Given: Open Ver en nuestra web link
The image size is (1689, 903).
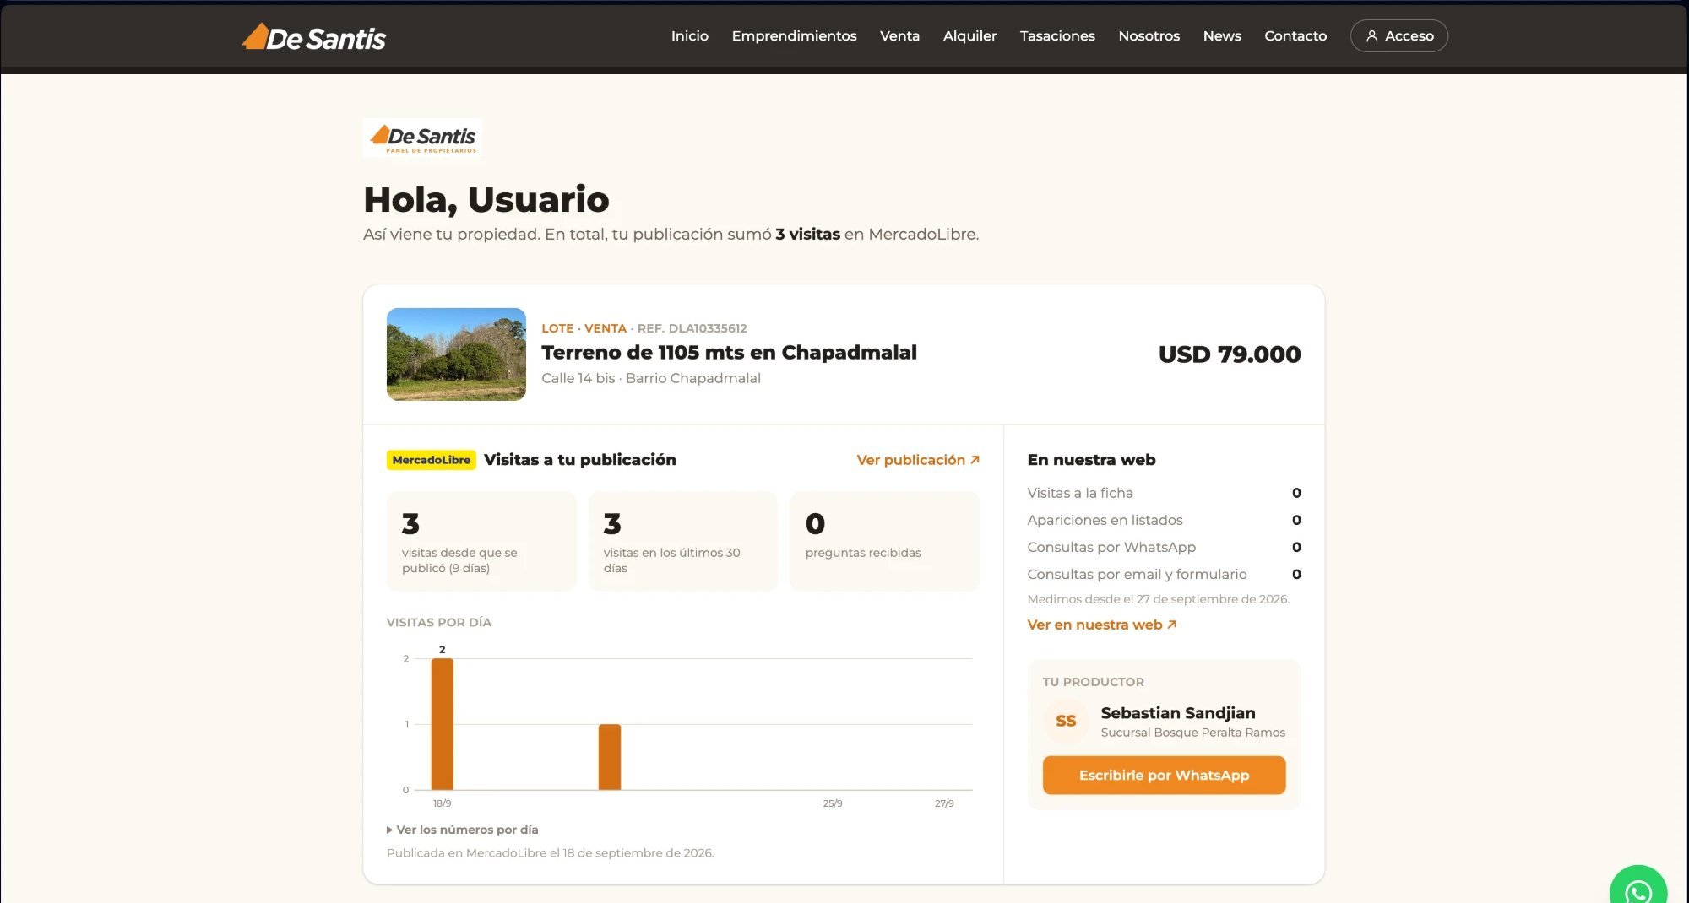Looking at the screenshot, I should pyautogui.click(x=1101, y=625).
